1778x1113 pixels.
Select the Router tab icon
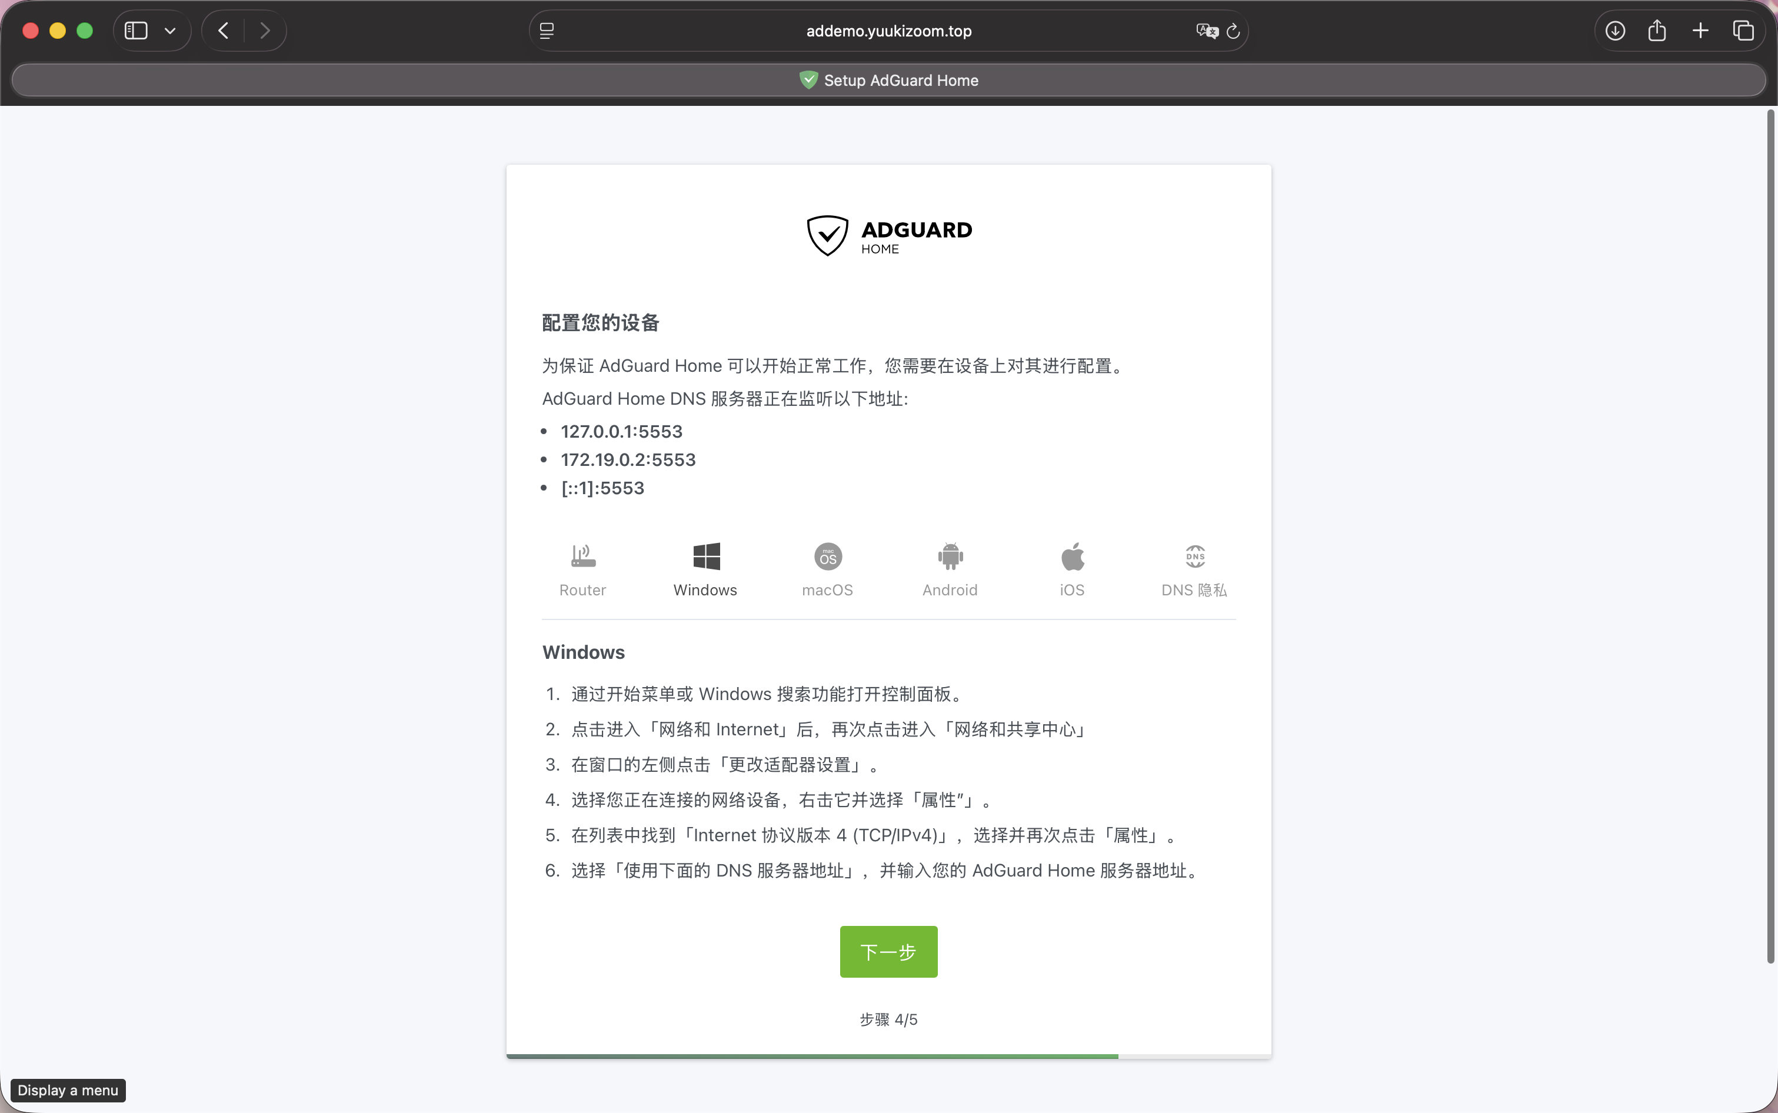[x=583, y=556]
